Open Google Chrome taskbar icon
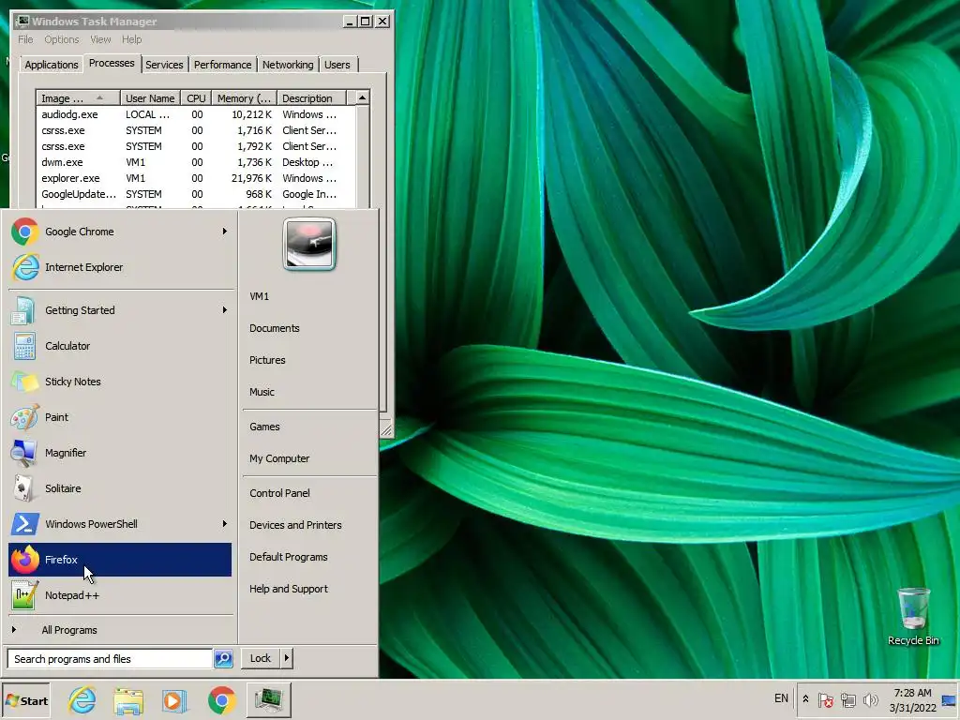The width and height of the screenshot is (960, 720). click(221, 699)
